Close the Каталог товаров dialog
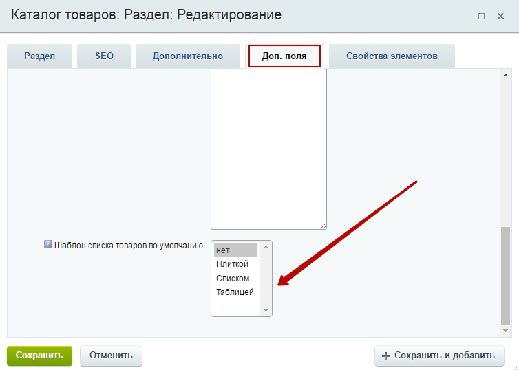 (500, 16)
